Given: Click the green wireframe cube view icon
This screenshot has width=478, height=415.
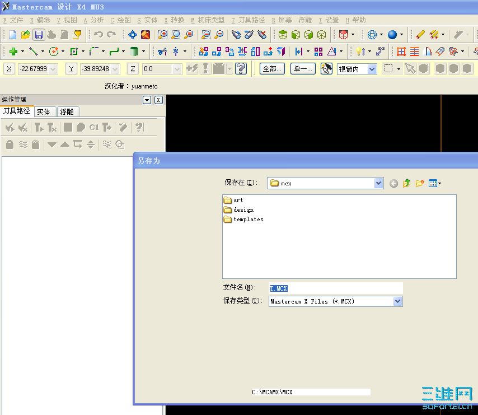Looking at the screenshot, I should click(322, 35).
